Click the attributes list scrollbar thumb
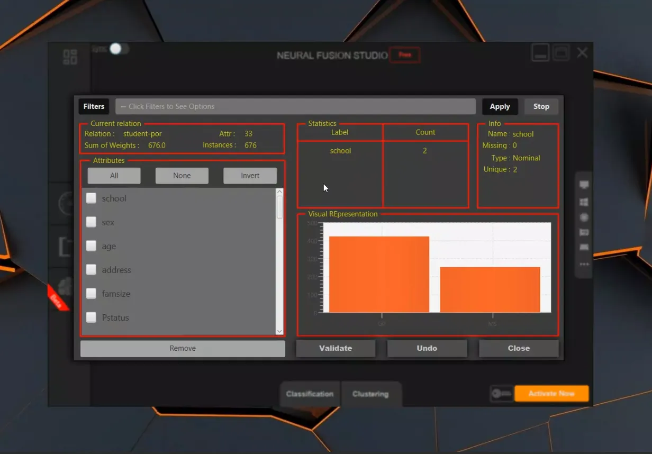The height and width of the screenshot is (454, 652). (280, 207)
